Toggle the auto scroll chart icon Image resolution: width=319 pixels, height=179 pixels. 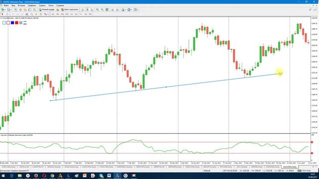pyautogui.click(x=112, y=9)
